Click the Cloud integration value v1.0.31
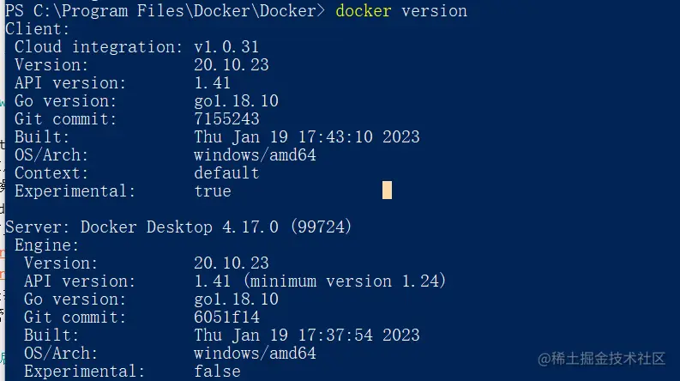The width and height of the screenshot is (680, 381). pos(226,46)
